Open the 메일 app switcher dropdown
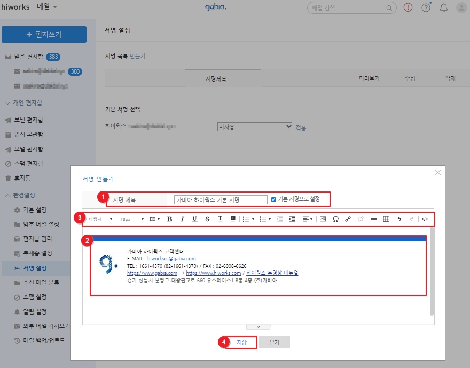Image resolution: width=470 pixels, height=368 pixels. click(47, 6)
